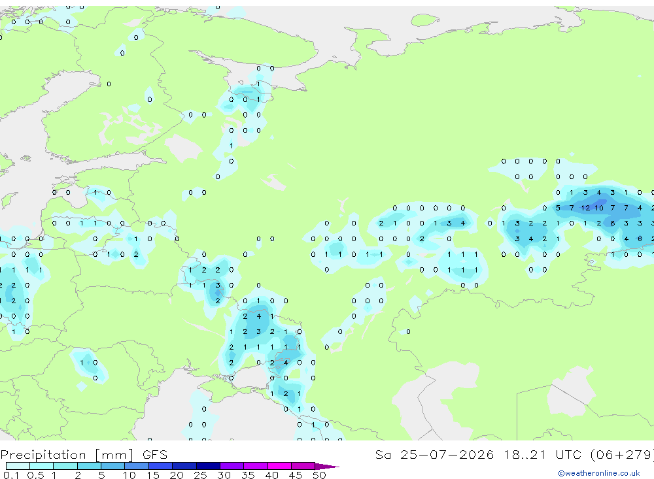This screenshot has height=479, width=654.
Task: Click legend label '25'
Action: pos(200,475)
